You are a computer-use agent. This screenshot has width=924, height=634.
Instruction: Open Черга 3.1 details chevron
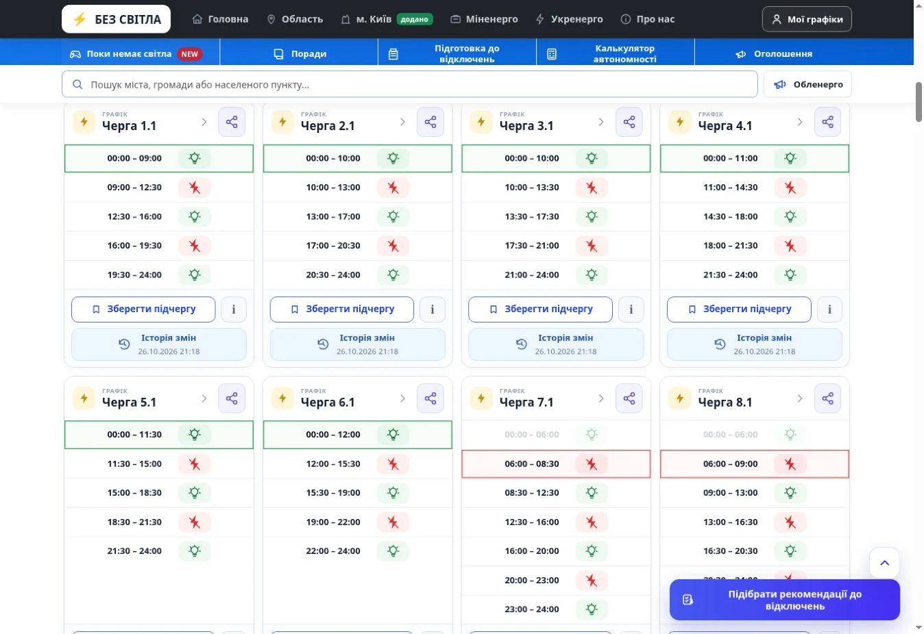tap(601, 122)
